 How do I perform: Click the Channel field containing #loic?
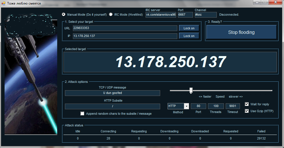coord(206,15)
